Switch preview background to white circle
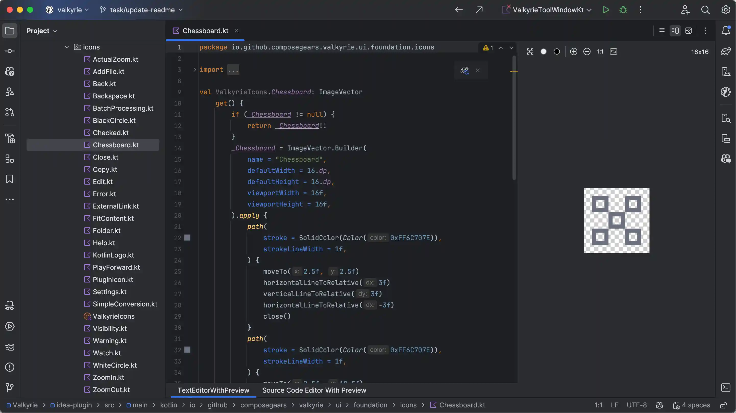The width and height of the screenshot is (736, 413). tap(543, 52)
